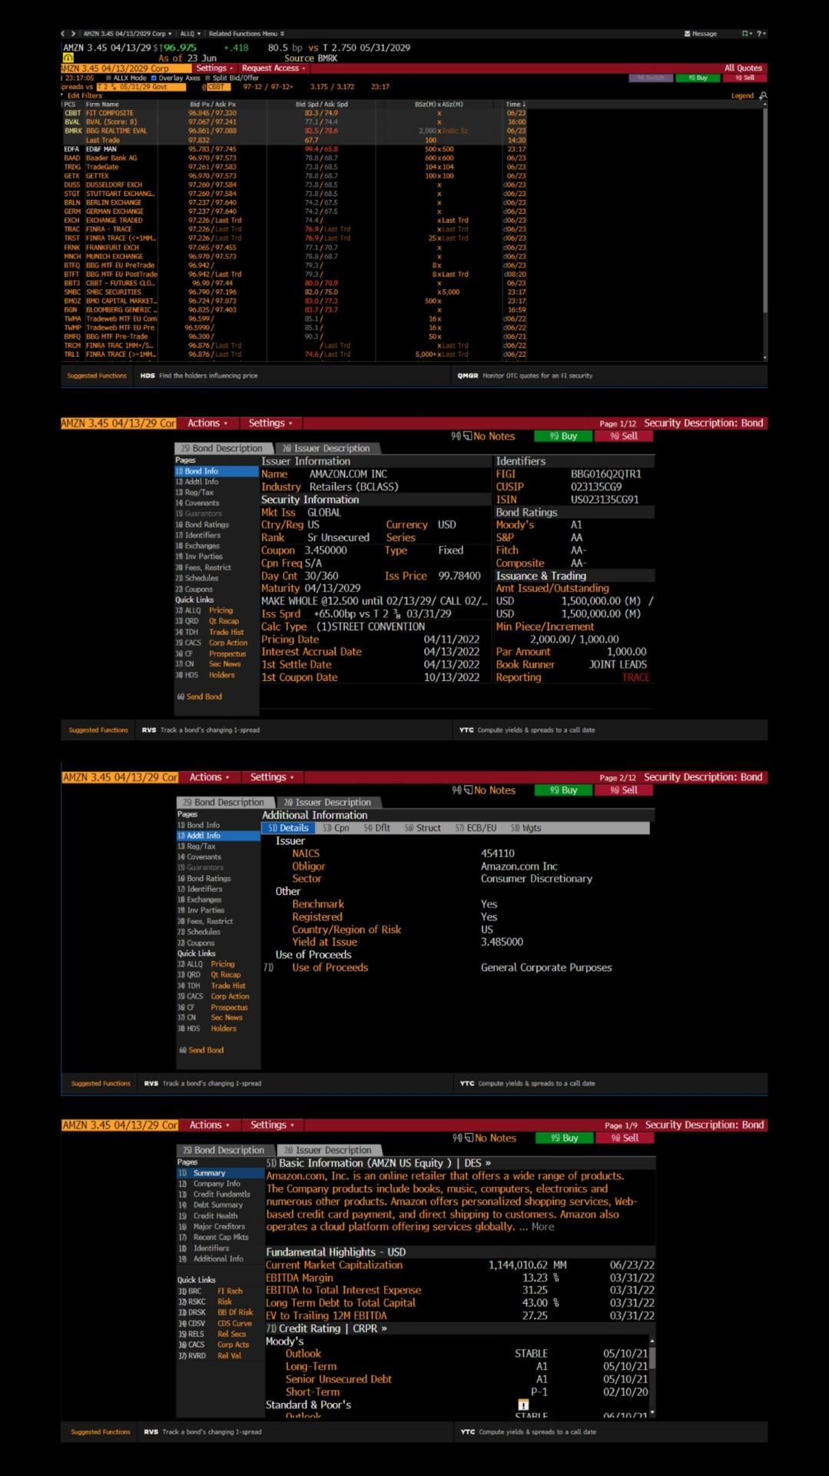This screenshot has height=1476, width=829.
Task: Switch to the 54 Dflt tab
Action: 376,828
